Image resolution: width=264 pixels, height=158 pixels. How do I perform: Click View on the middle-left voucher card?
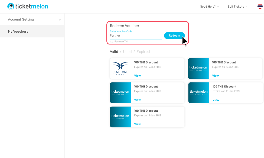[137, 100]
